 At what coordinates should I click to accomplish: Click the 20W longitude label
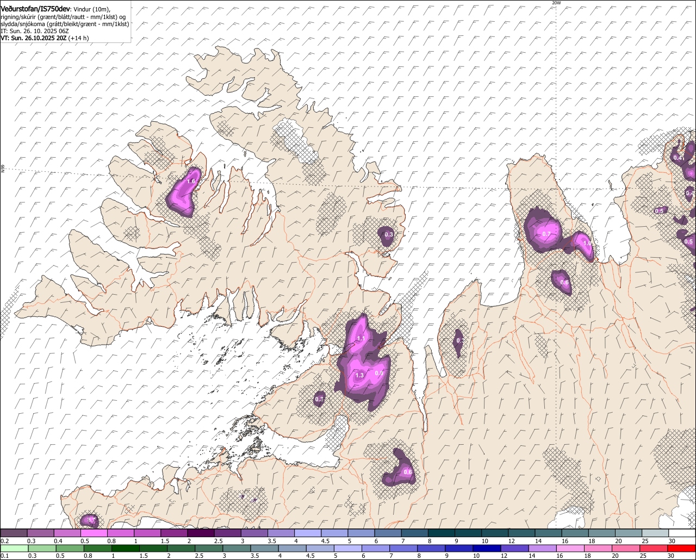[556, 3]
